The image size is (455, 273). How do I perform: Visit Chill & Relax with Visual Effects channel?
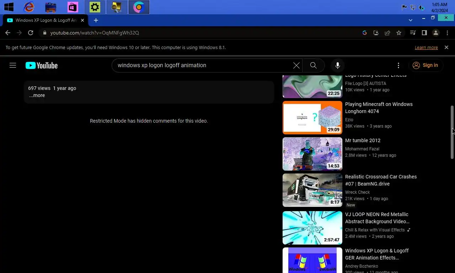click(375, 230)
